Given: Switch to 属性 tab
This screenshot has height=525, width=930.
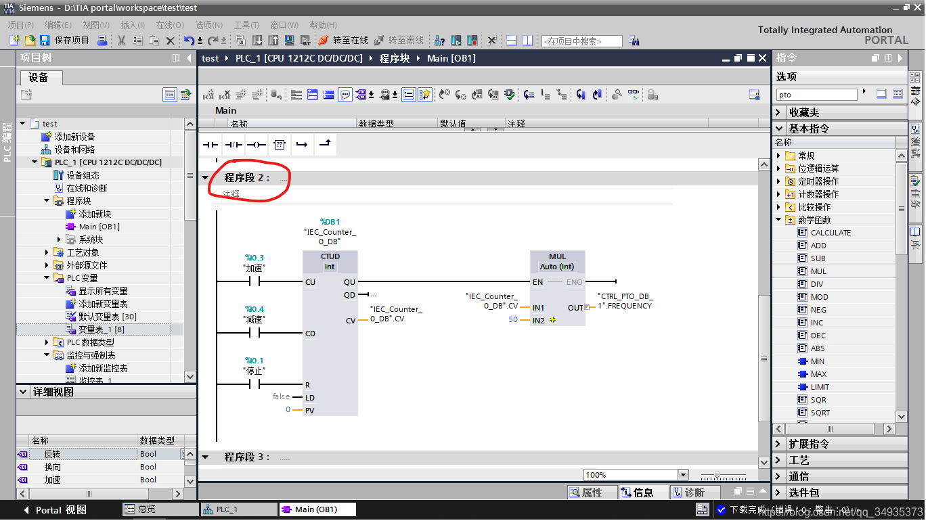Looking at the screenshot, I should 592,493.
